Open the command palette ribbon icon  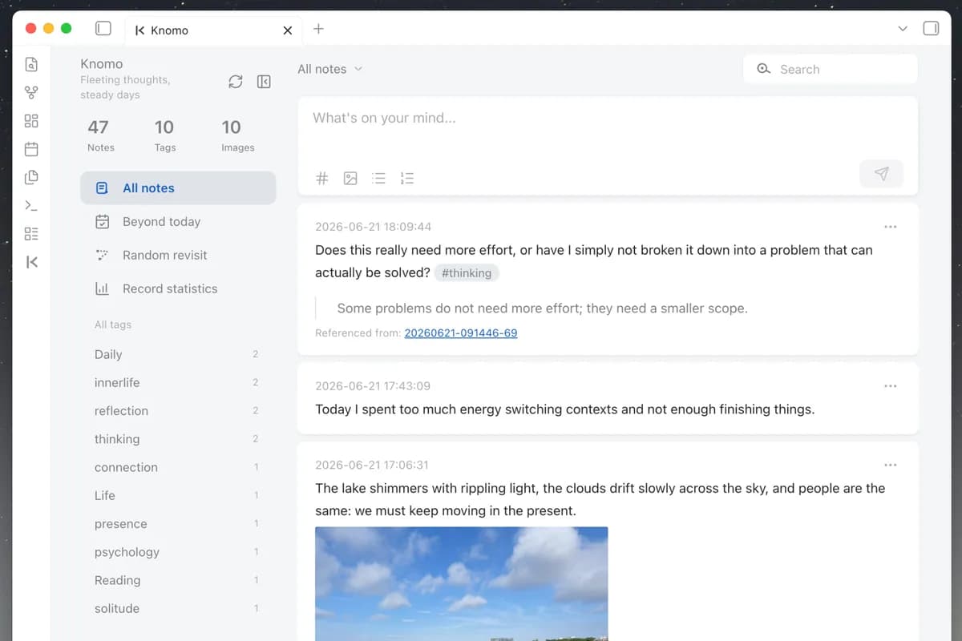click(31, 206)
